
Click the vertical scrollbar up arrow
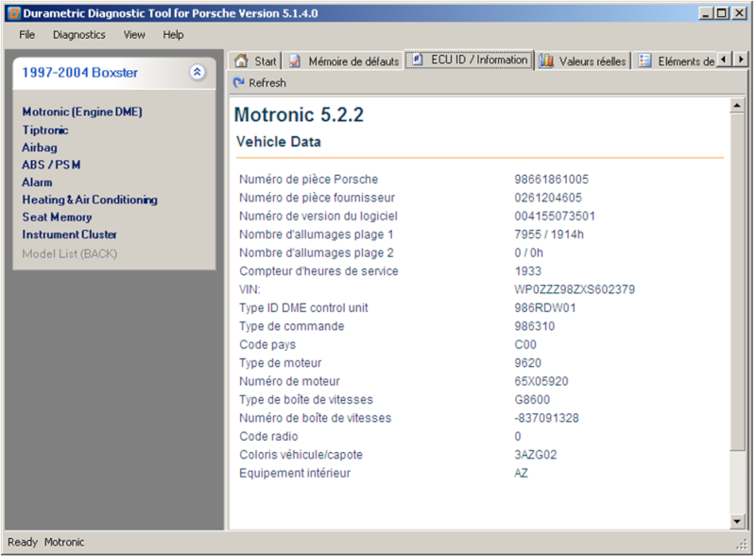pyautogui.click(x=737, y=105)
